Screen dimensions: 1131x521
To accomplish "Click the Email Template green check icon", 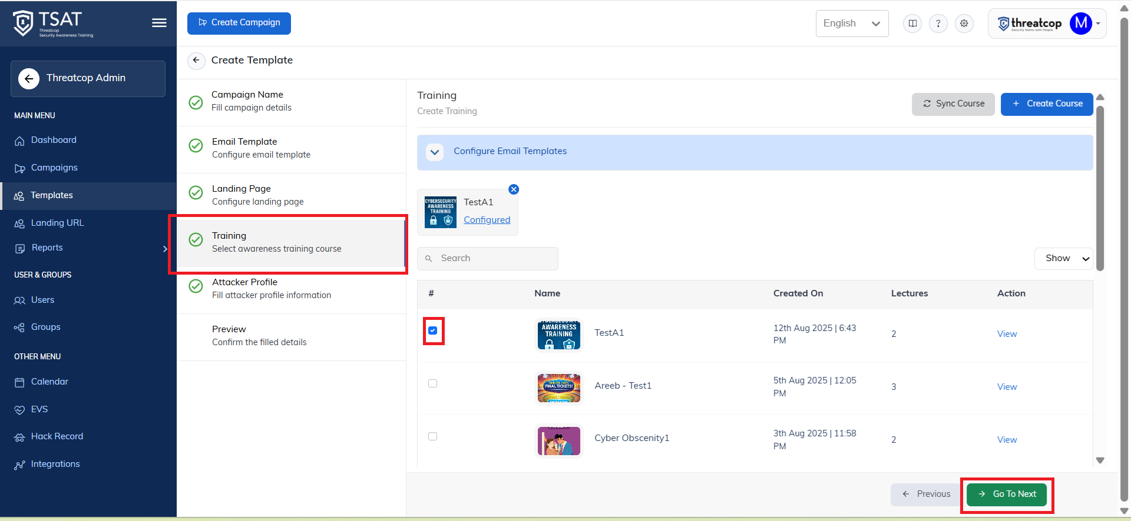I will 196,145.
